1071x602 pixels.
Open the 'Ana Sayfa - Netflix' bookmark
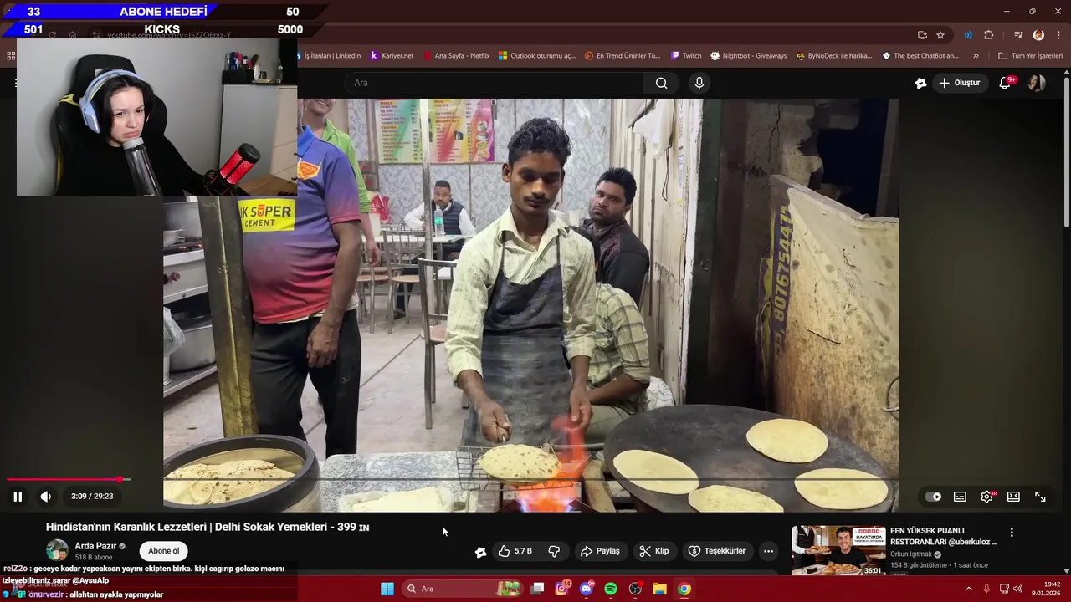[x=456, y=56]
